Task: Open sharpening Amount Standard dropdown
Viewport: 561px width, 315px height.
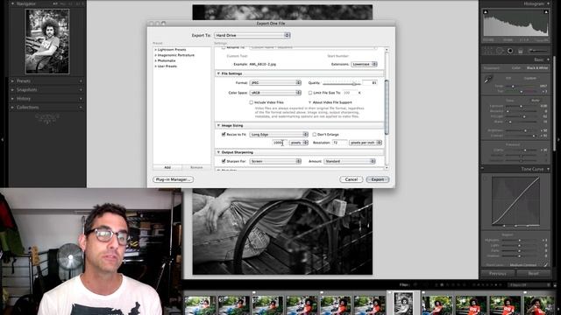Action: click(x=350, y=161)
